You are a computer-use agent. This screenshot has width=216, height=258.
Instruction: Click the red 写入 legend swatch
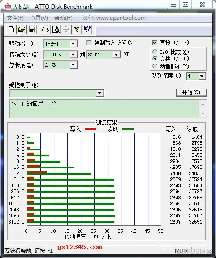coord(91,129)
